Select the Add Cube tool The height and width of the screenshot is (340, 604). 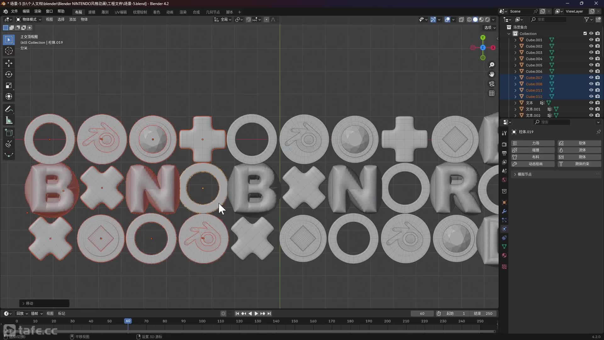click(9, 133)
